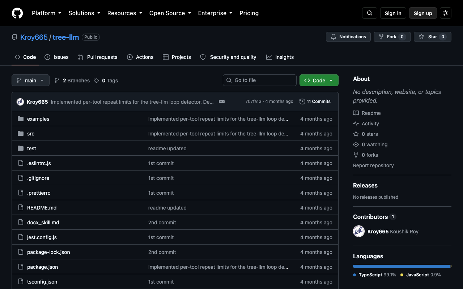
Task: Expand the commit message ellipsis icon
Action: pyautogui.click(x=222, y=102)
